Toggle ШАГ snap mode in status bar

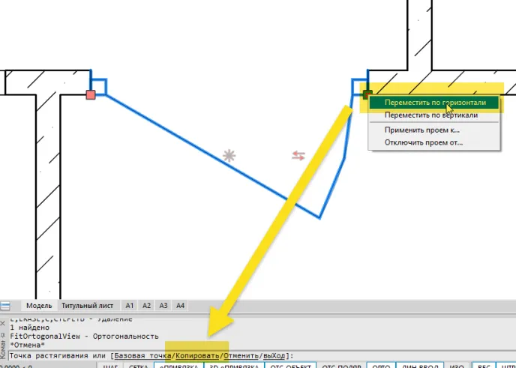click(x=110, y=366)
